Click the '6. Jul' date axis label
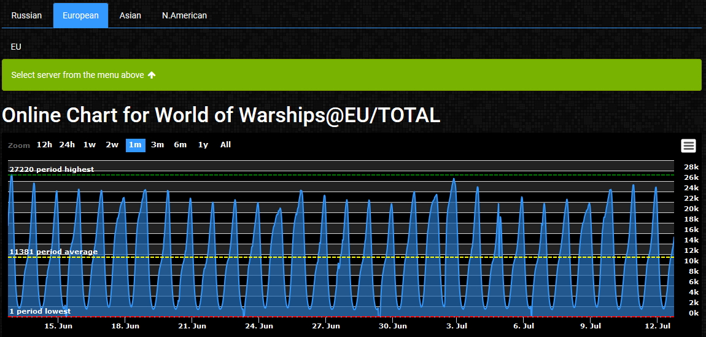This screenshot has width=706, height=337. [x=524, y=326]
